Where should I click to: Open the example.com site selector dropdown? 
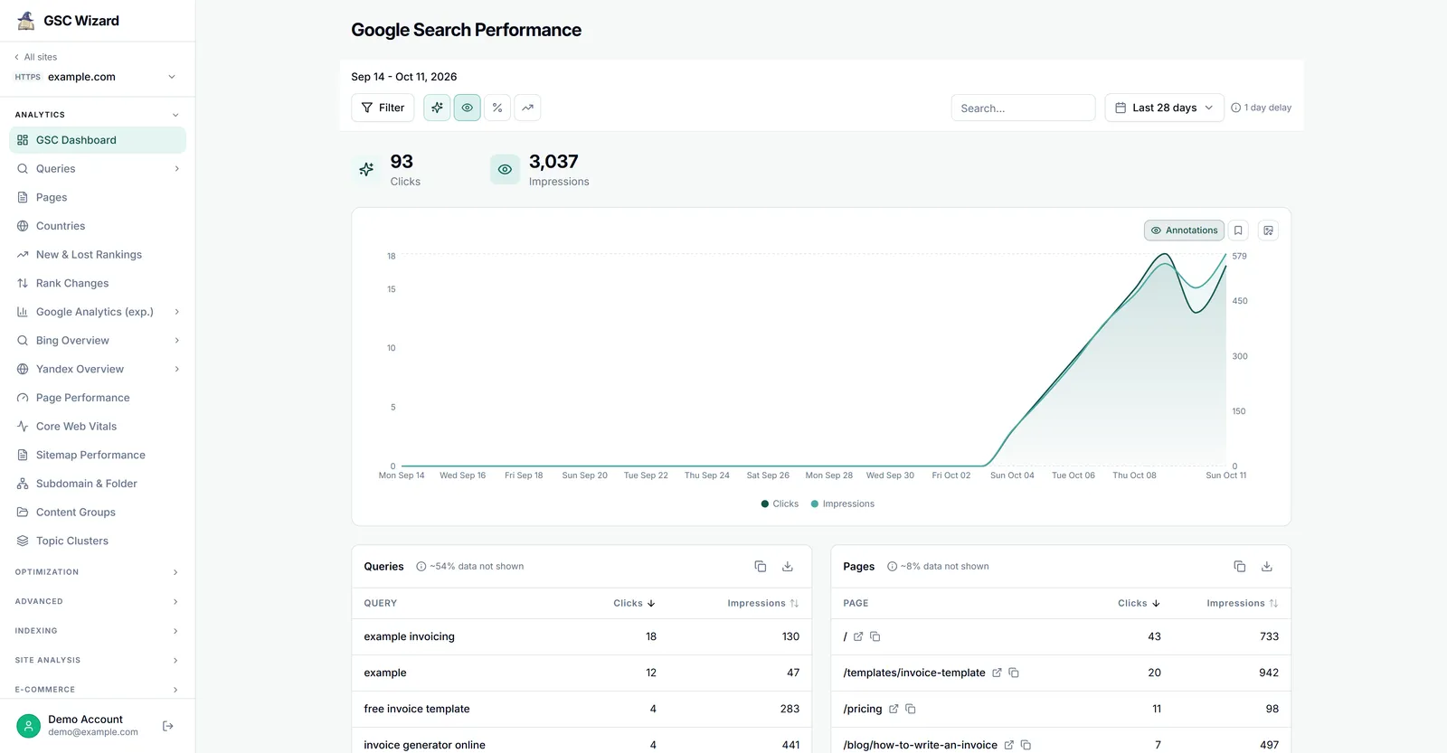(96, 77)
